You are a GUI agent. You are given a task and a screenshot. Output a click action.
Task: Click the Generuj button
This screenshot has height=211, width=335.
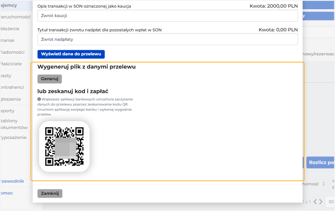pyautogui.click(x=49, y=79)
